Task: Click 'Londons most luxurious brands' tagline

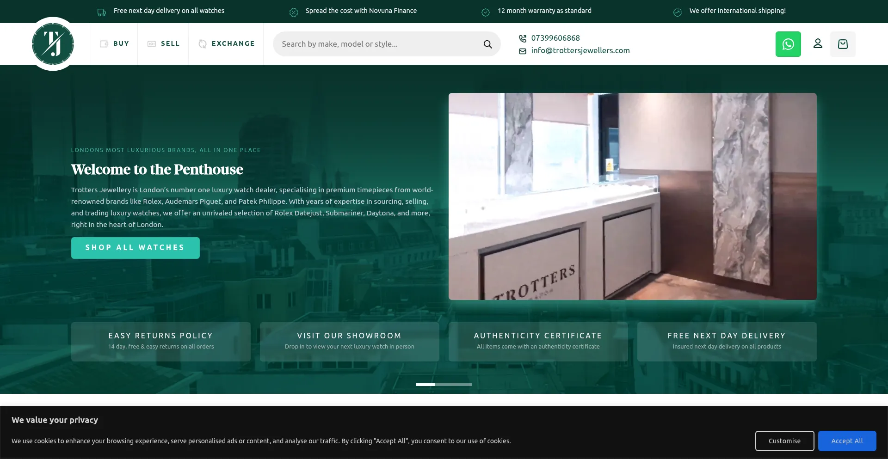Action: click(x=166, y=150)
